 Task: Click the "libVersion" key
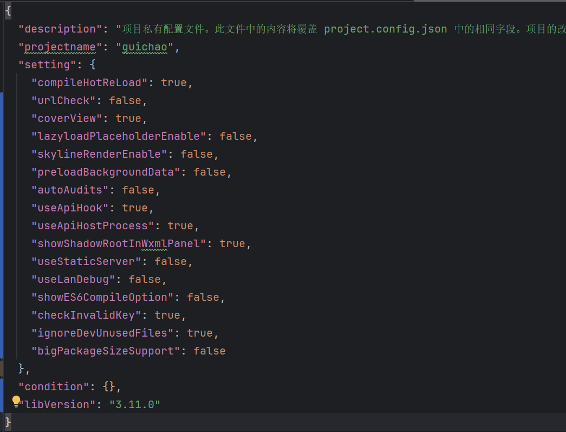click(57, 404)
